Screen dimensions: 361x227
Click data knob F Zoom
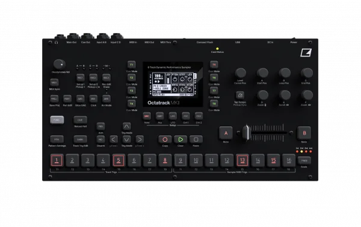pyautogui.click(x=307, y=95)
